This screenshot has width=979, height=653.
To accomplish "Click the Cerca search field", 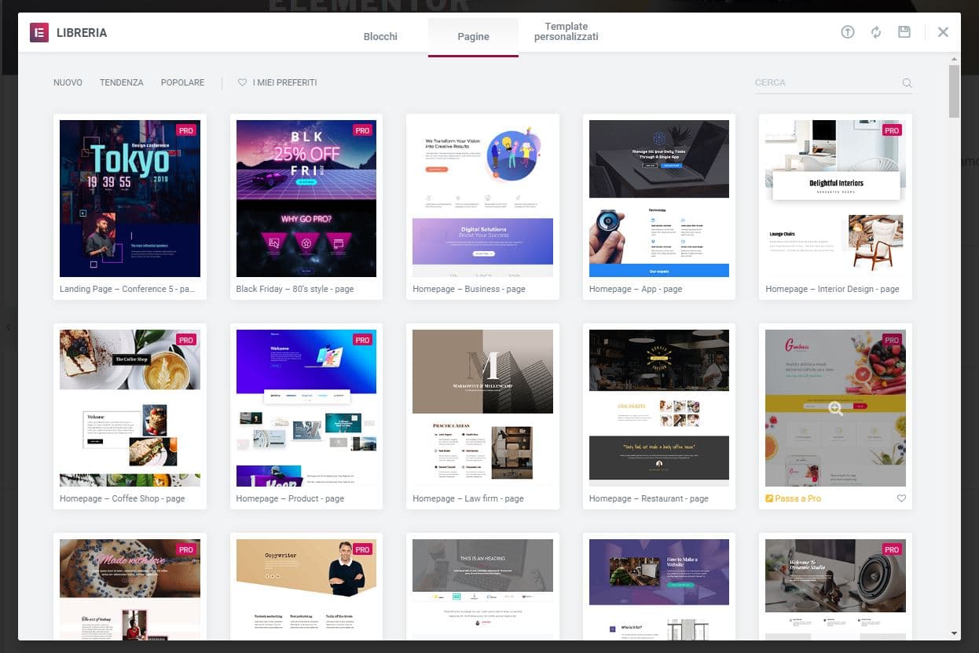I will click(833, 82).
